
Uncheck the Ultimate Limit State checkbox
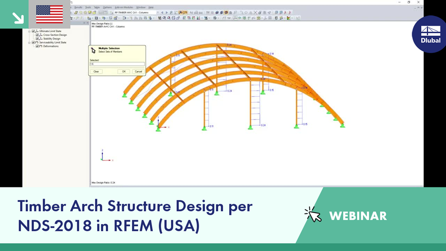[33, 31]
